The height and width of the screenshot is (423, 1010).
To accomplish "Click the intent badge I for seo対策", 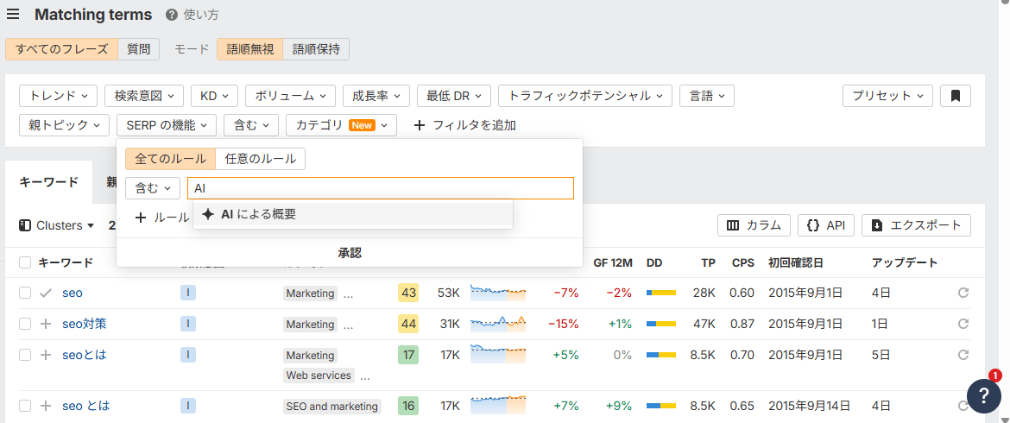I will point(187,324).
